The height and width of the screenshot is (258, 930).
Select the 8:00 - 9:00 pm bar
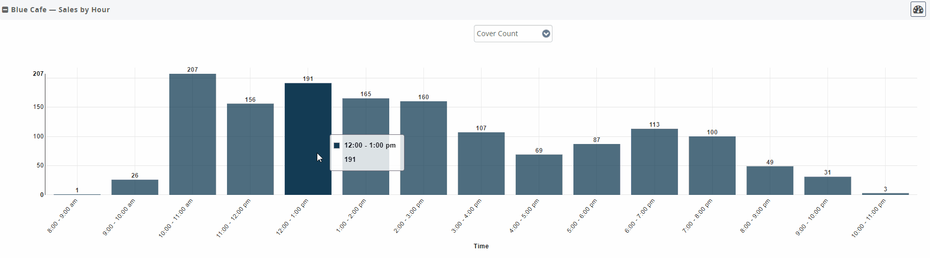click(x=769, y=181)
